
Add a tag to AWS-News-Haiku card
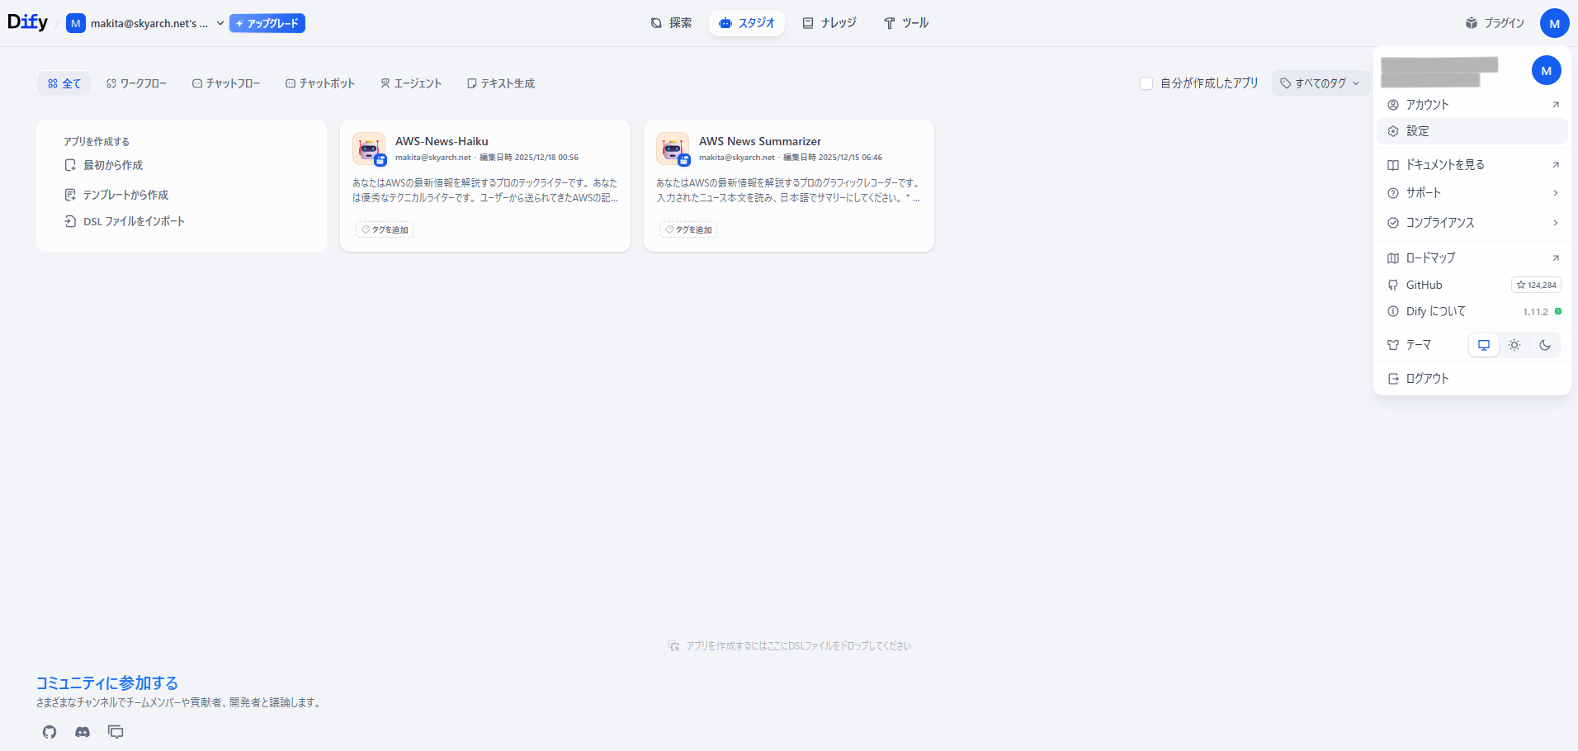[x=385, y=229]
